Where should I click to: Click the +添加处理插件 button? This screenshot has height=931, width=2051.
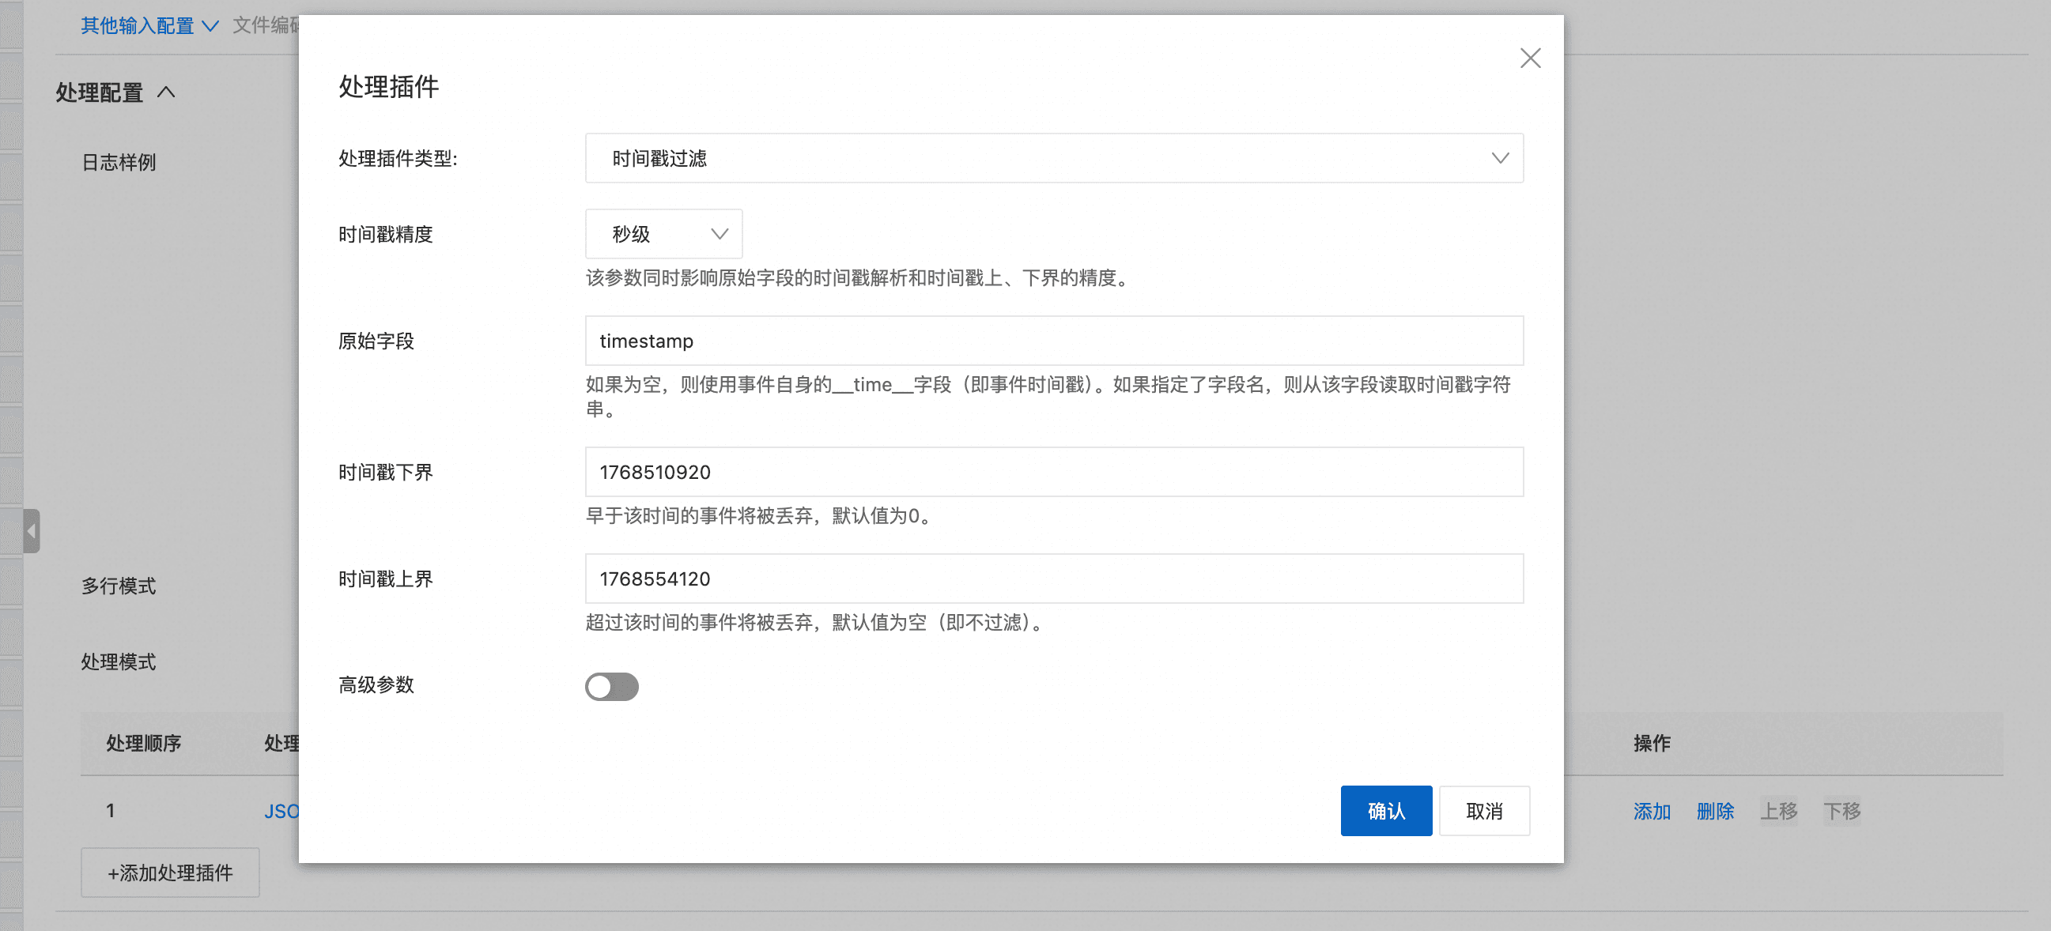(169, 872)
